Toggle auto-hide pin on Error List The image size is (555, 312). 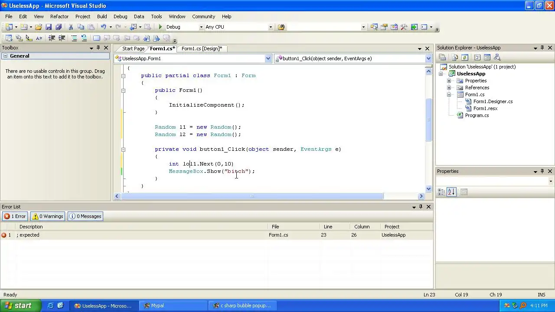click(x=421, y=207)
